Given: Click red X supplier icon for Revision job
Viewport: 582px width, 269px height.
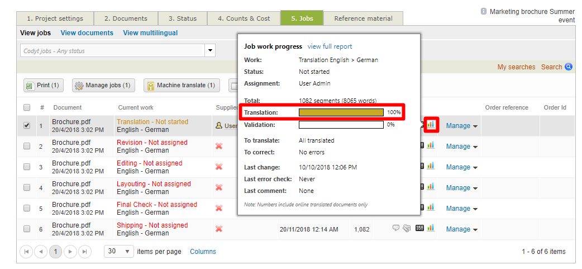Looking at the screenshot, I should (219, 146).
